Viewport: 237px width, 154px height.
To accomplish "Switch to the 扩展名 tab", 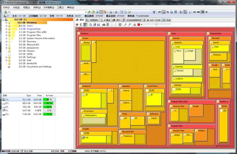I will pyautogui.click(x=105, y=20).
